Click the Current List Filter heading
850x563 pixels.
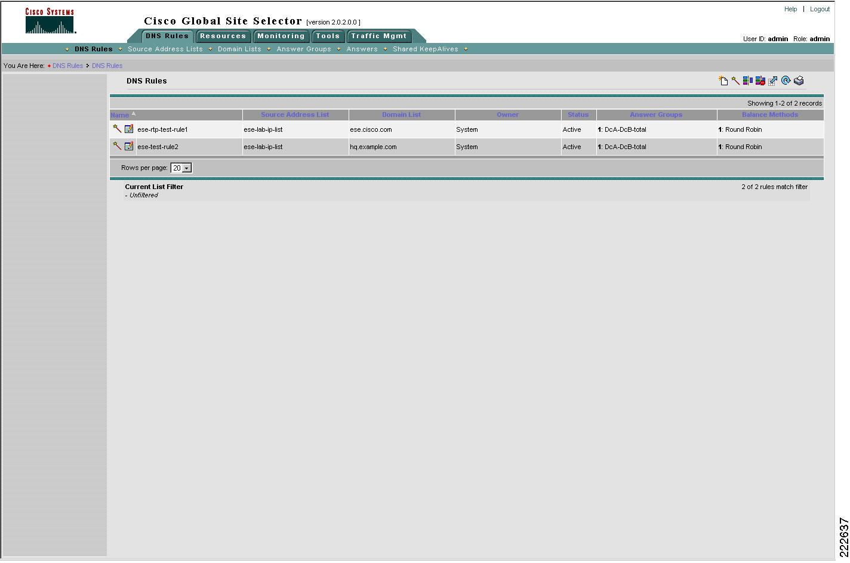coord(154,187)
